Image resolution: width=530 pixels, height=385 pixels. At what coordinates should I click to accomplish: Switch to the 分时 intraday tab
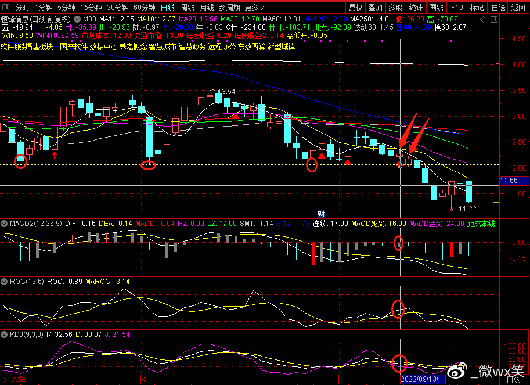click(22, 8)
